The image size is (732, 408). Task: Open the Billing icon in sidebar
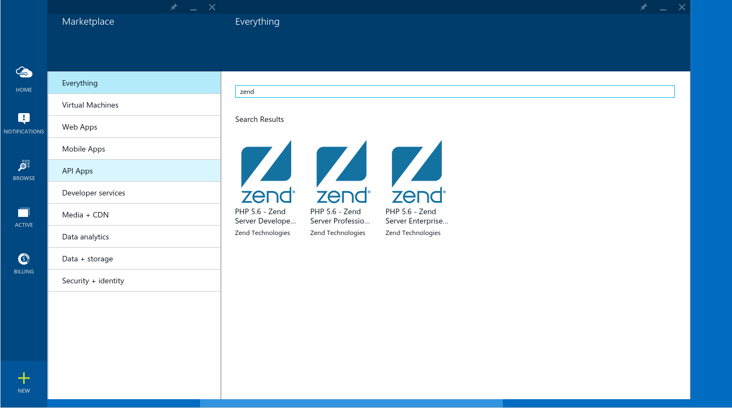coord(24,259)
